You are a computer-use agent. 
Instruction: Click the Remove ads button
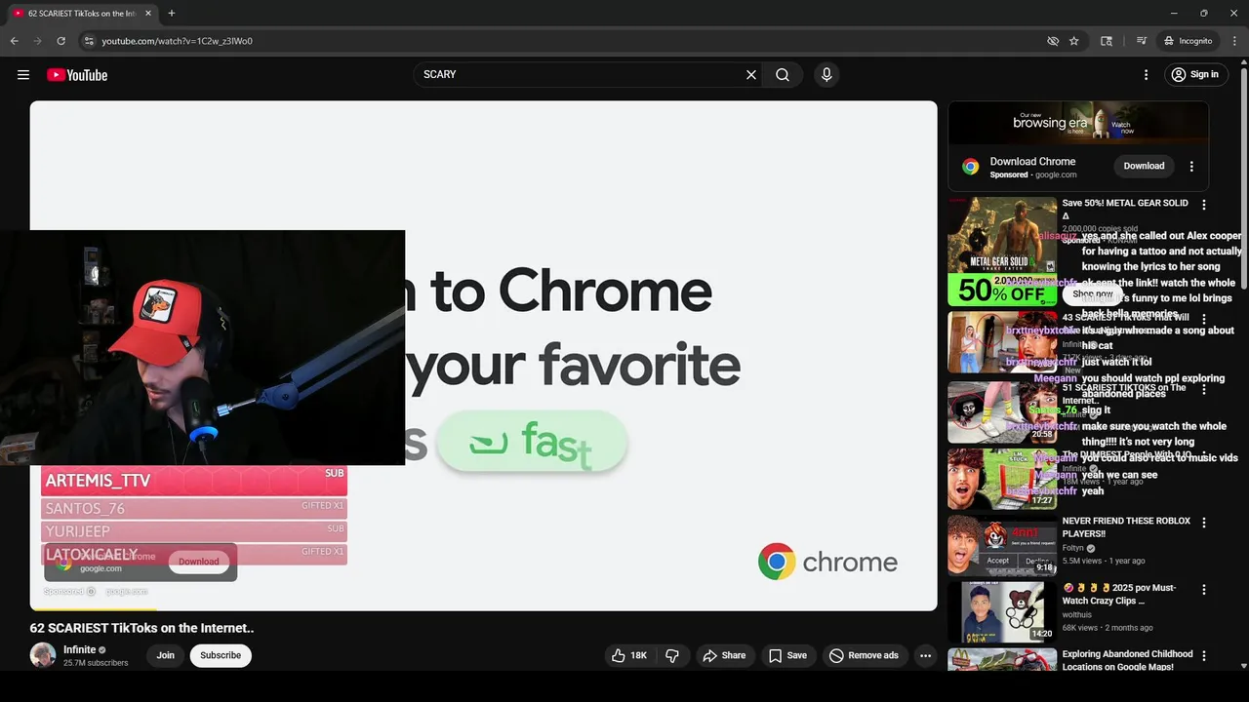(x=864, y=655)
